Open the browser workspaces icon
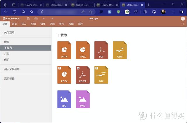The image size is (187, 123). click(x=5, y=5)
